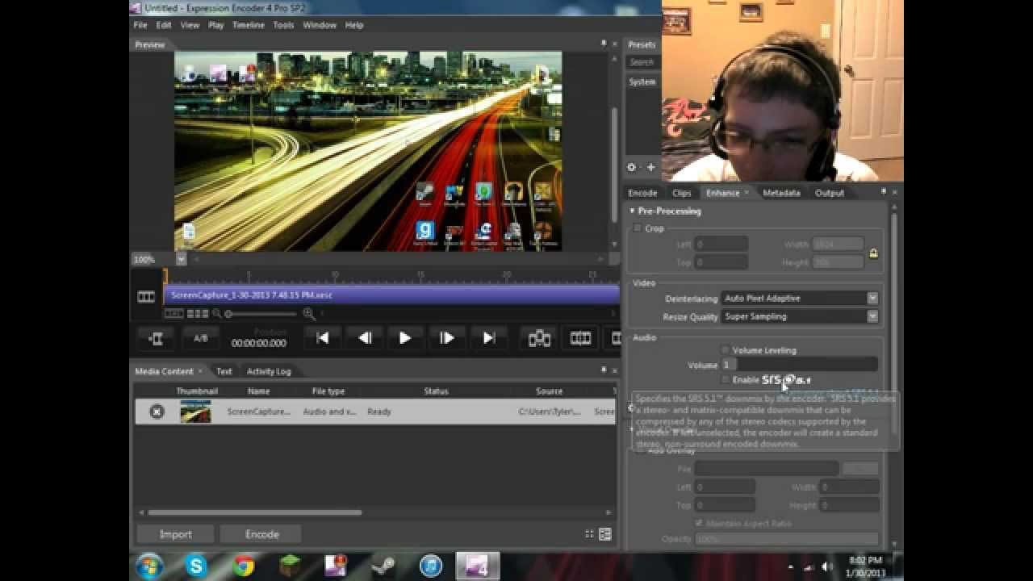Jump to next marker button

[x=488, y=338]
